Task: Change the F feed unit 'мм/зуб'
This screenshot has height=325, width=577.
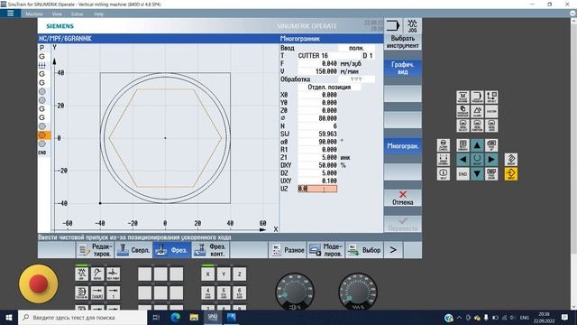Action: (351, 63)
